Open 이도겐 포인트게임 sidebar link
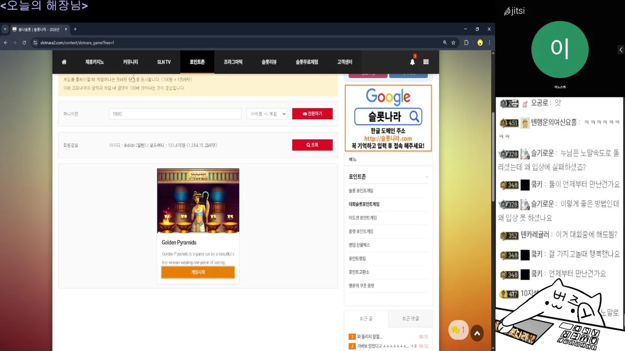Screen dimensions: 625x351 (363, 218)
